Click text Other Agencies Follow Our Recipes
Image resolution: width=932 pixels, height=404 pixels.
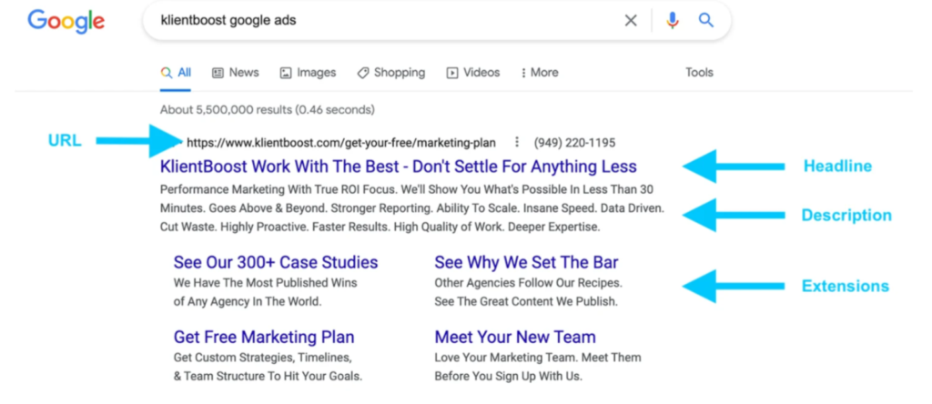tap(529, 283)
